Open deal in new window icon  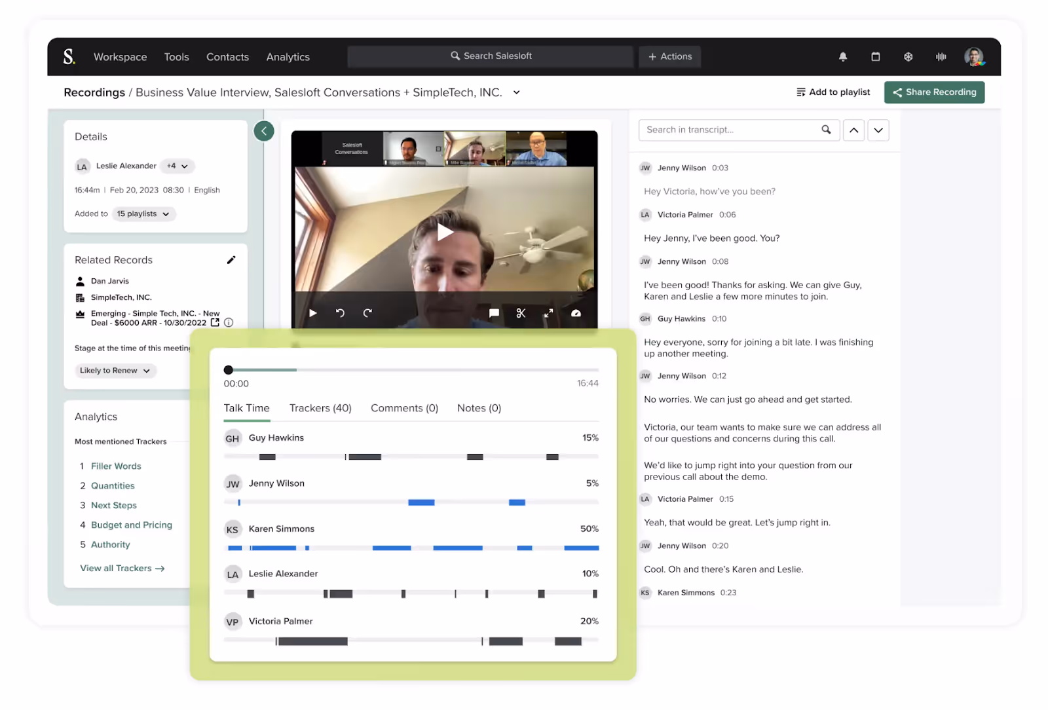point(215,322)
